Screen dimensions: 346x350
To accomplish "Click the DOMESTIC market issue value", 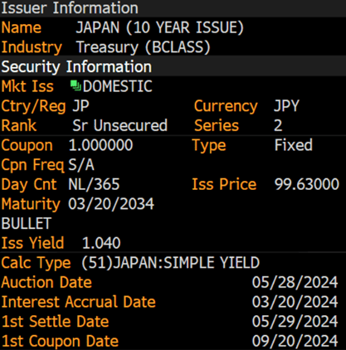I will point(118,86).
